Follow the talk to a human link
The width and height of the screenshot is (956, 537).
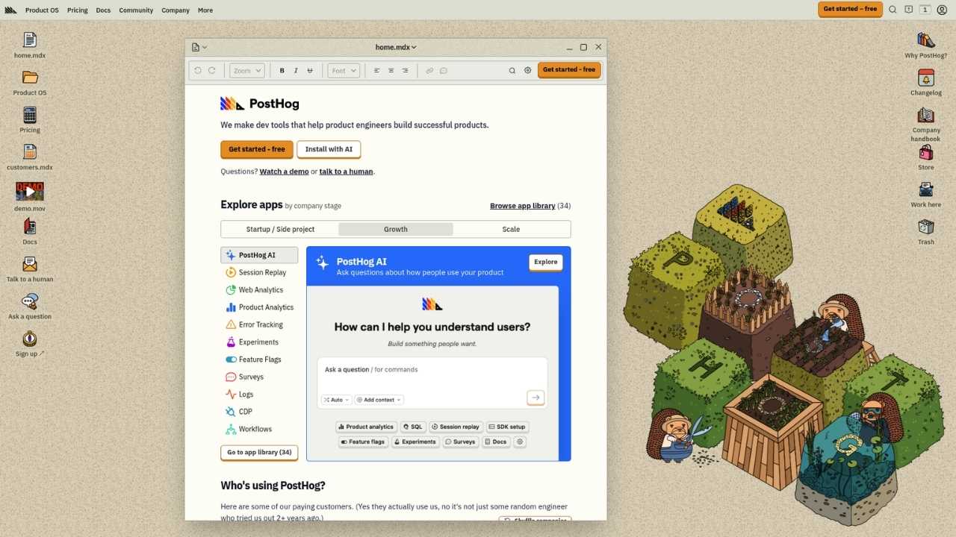pyautogui.click(x=346, y=172)
